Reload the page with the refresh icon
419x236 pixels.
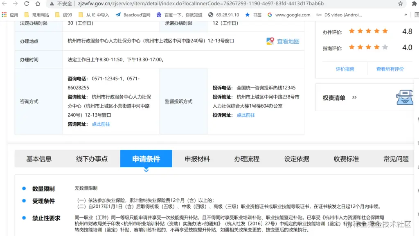(27, 3)
